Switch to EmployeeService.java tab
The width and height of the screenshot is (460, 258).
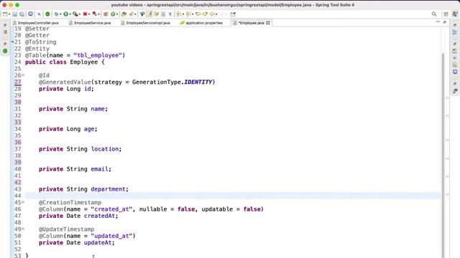click(90, 23)
